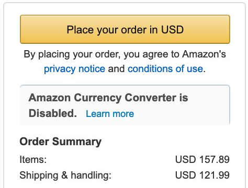Click the word Disabled in converter notice
The width and height of the screenshot is (248, 188).
click(53, 113)
